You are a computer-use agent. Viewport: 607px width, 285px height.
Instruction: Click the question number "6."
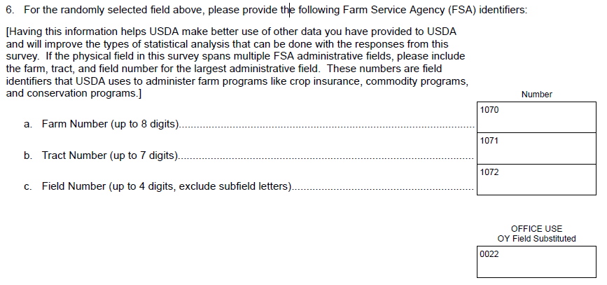pyautogui.click(x=10, y=10)
